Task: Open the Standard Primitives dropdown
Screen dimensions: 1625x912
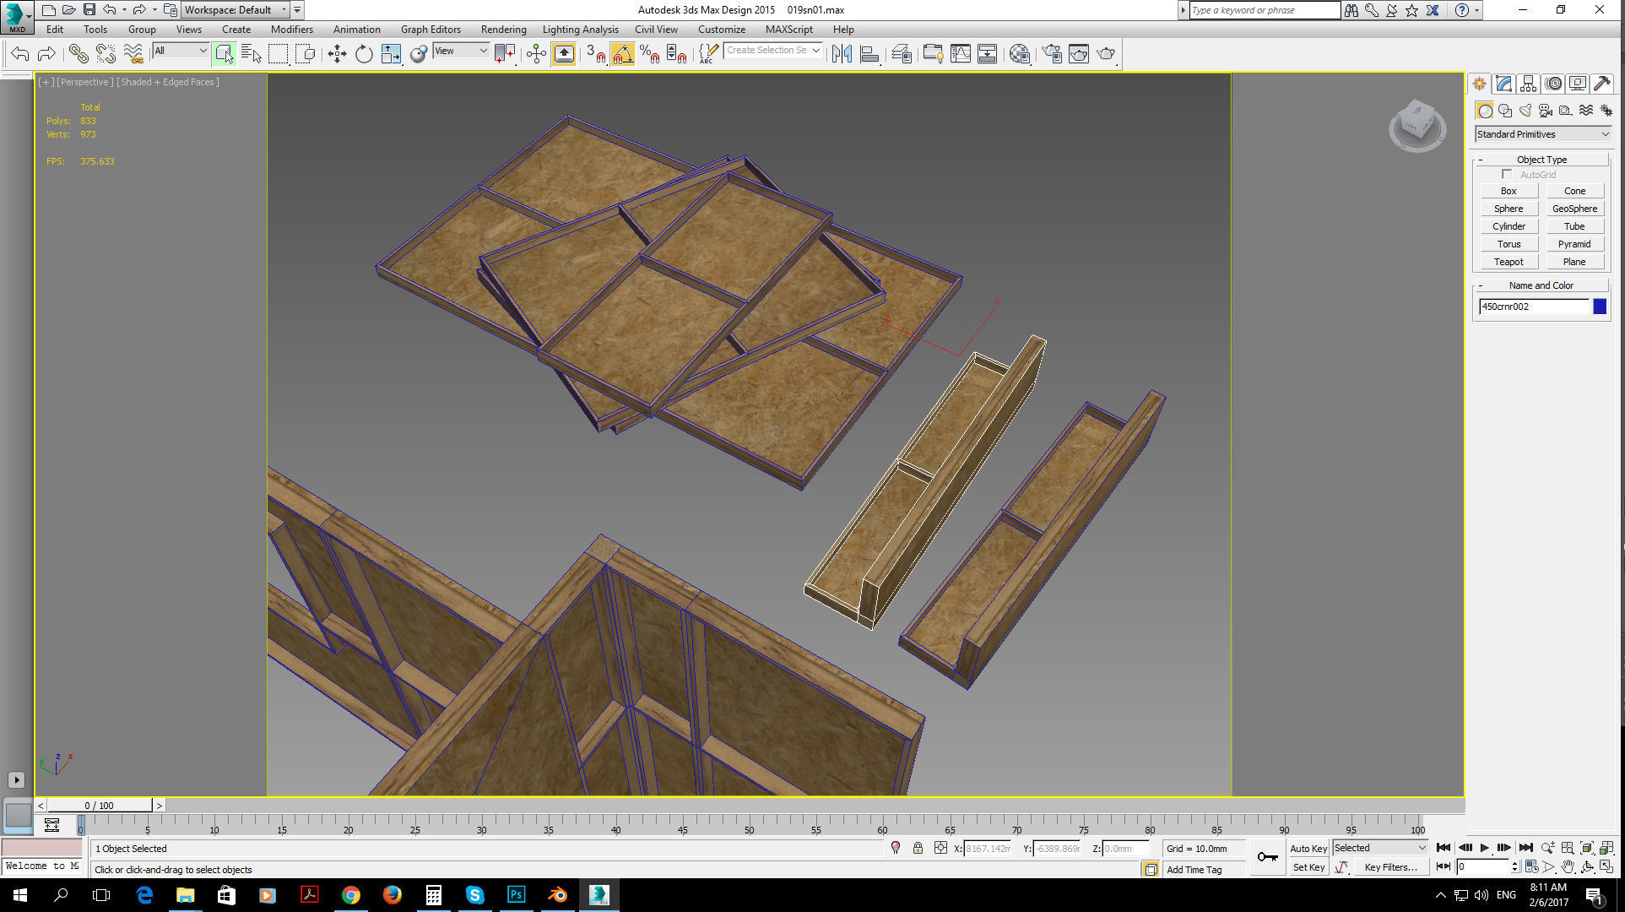Action: (x=1543, y=134)
